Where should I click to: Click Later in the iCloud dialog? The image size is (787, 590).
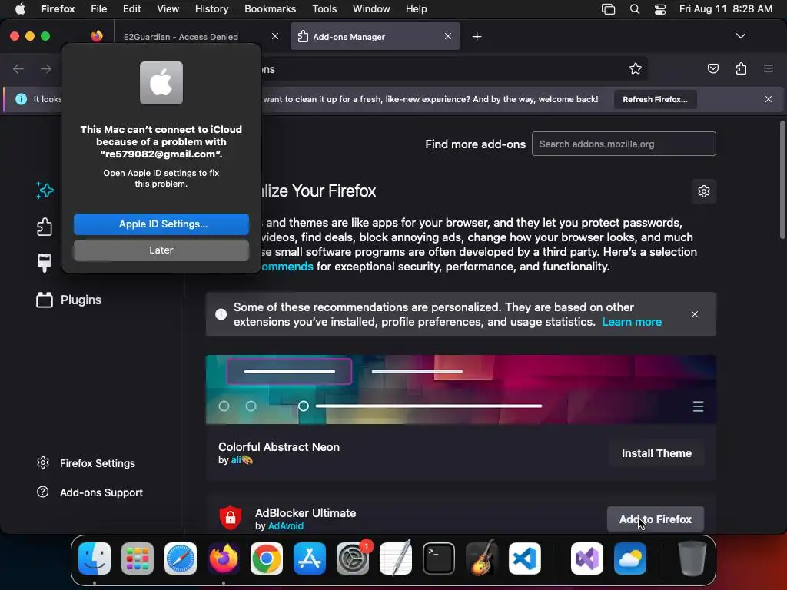pos(161,250)
